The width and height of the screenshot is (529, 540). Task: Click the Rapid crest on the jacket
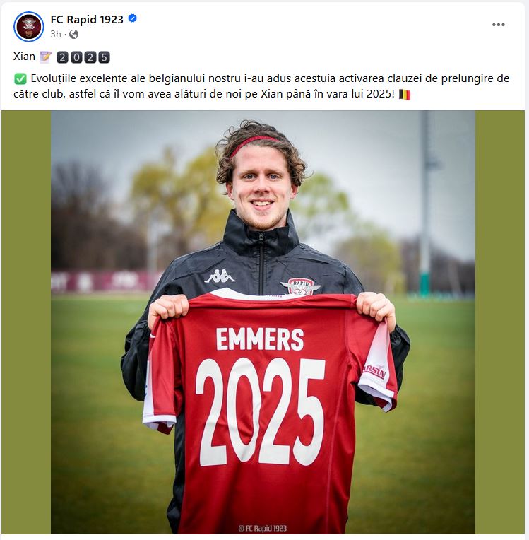tap(300, 286)
